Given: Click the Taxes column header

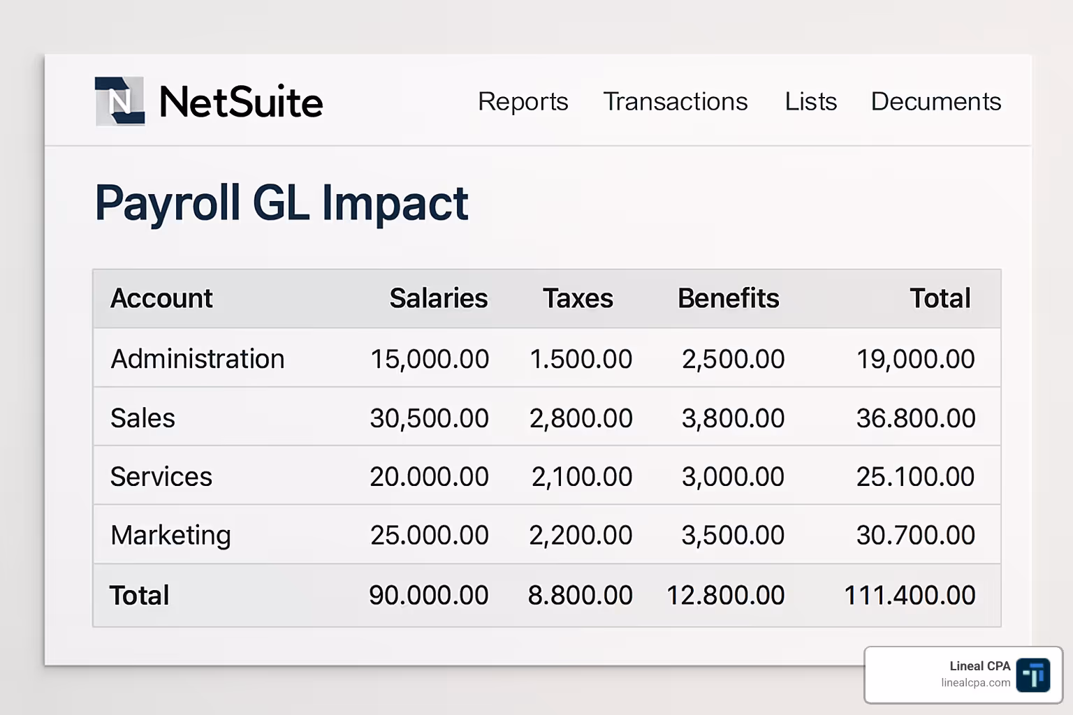Looking at the screenshot, I should [578, 298].
